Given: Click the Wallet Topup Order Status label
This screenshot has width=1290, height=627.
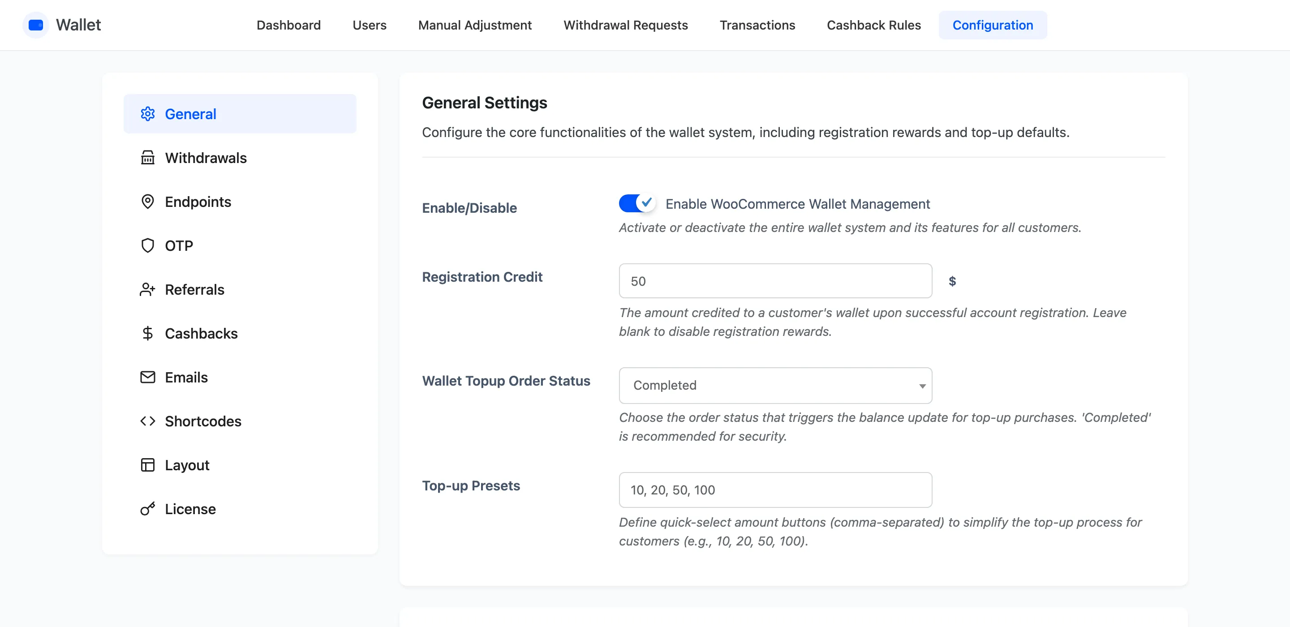Looking at the screenshot, I should click(506, 381).
